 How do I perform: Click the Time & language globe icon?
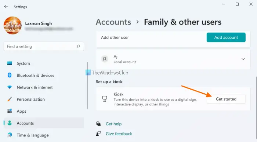[10, 135]
